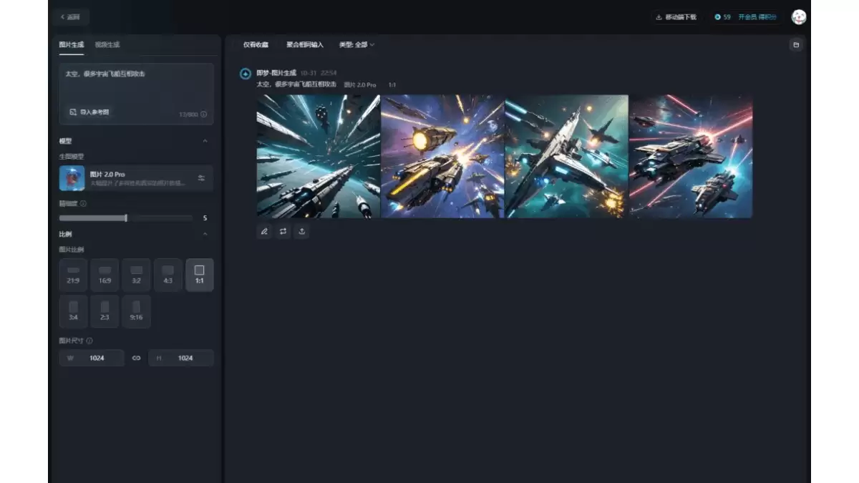The width and height of the screenshot is (859, 483).
Task: Open the 类型: 全部 dropdown
Action: tap(356, 44)
